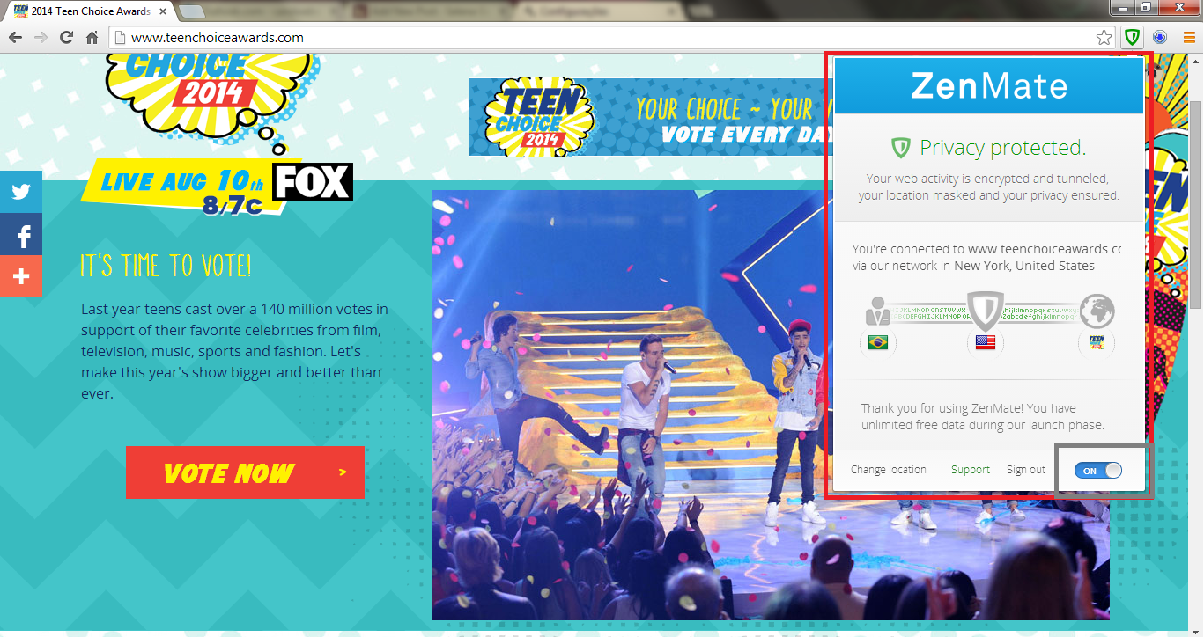Click the Brazil flag user location icon
The width and height of the screenshot is (1204, 637).
pyautogui.click(x=878, y=342)
